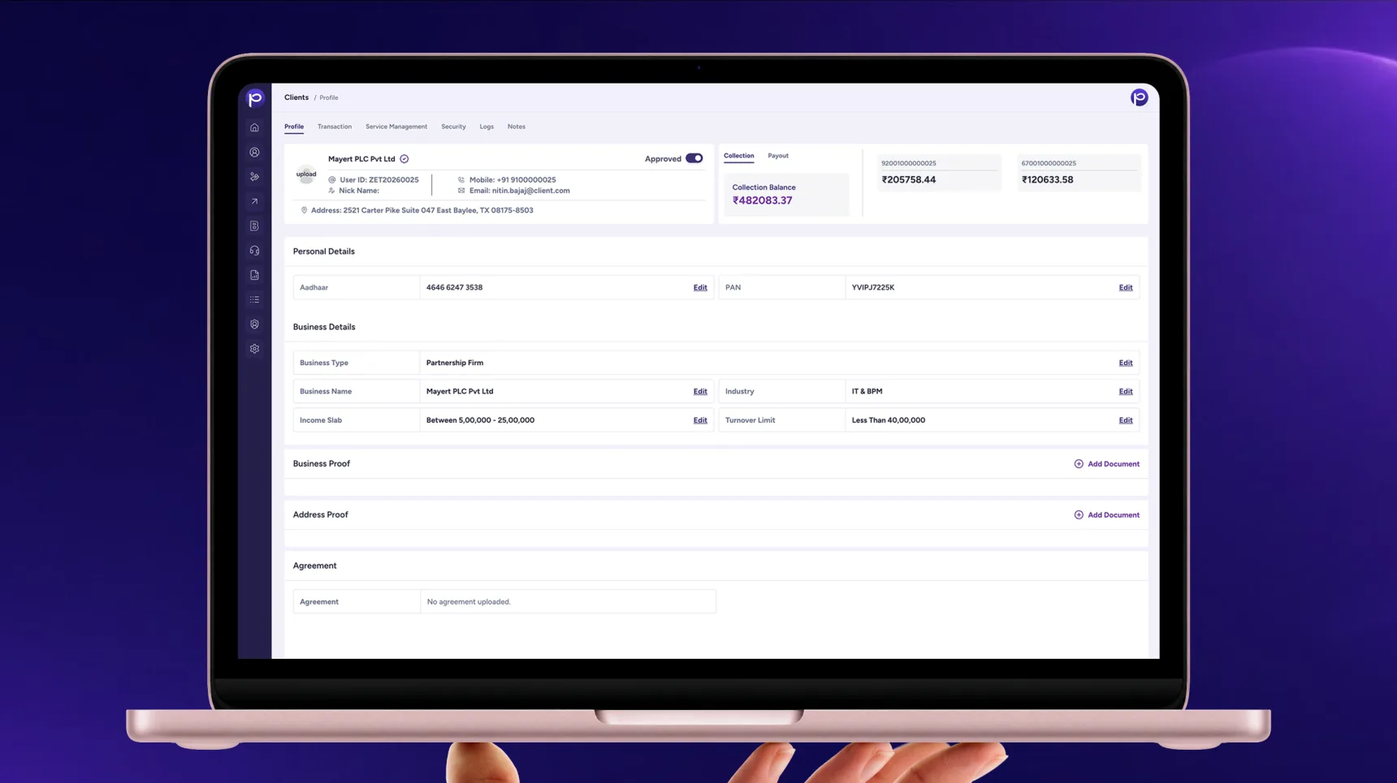Open the headset support sidebar icon
This screenshot has width=1397, height=783.
coord(254,251)
